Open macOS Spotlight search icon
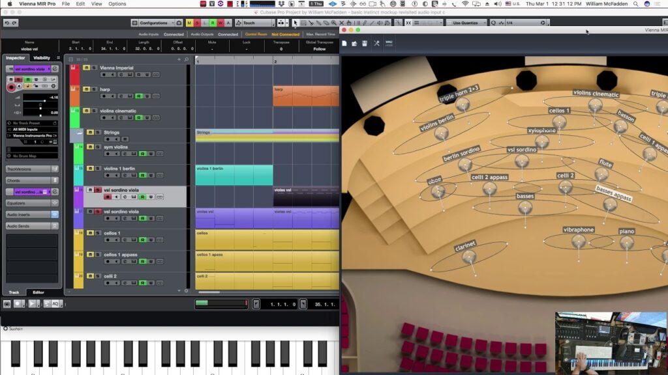 pos(635,4)
